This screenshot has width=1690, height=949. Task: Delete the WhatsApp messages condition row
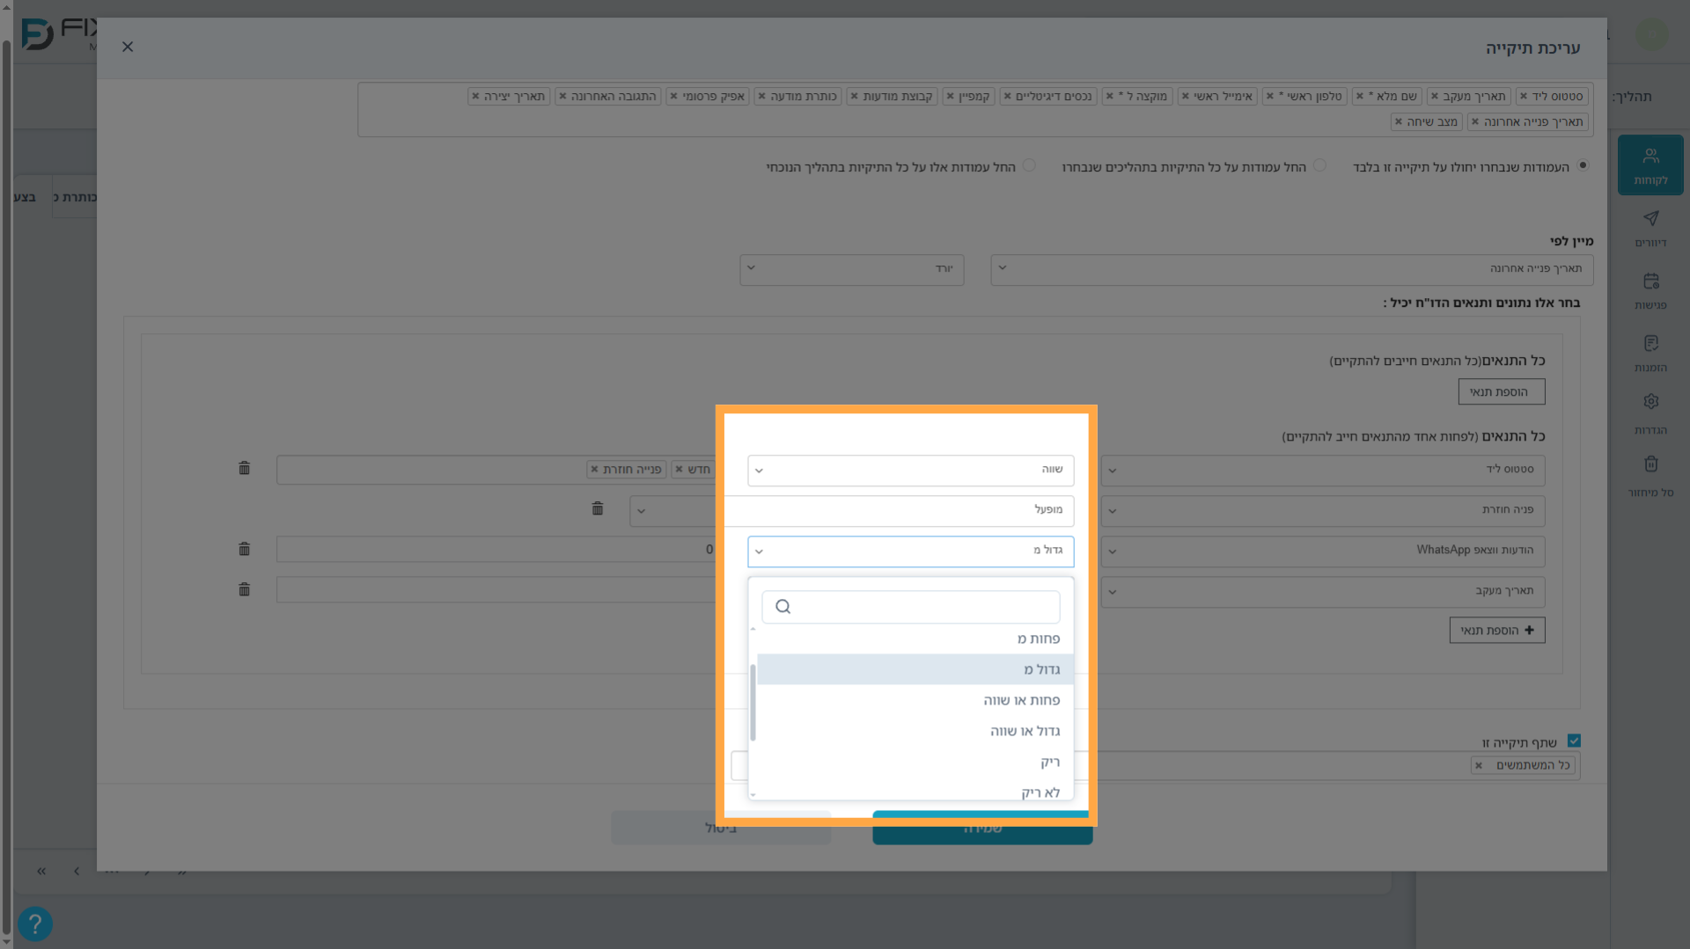click(245, 549)
